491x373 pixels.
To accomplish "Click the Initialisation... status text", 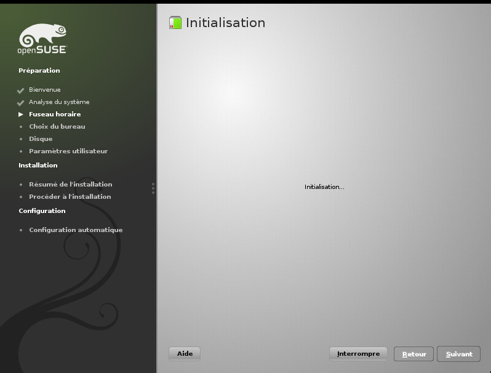I will point(324,187).
